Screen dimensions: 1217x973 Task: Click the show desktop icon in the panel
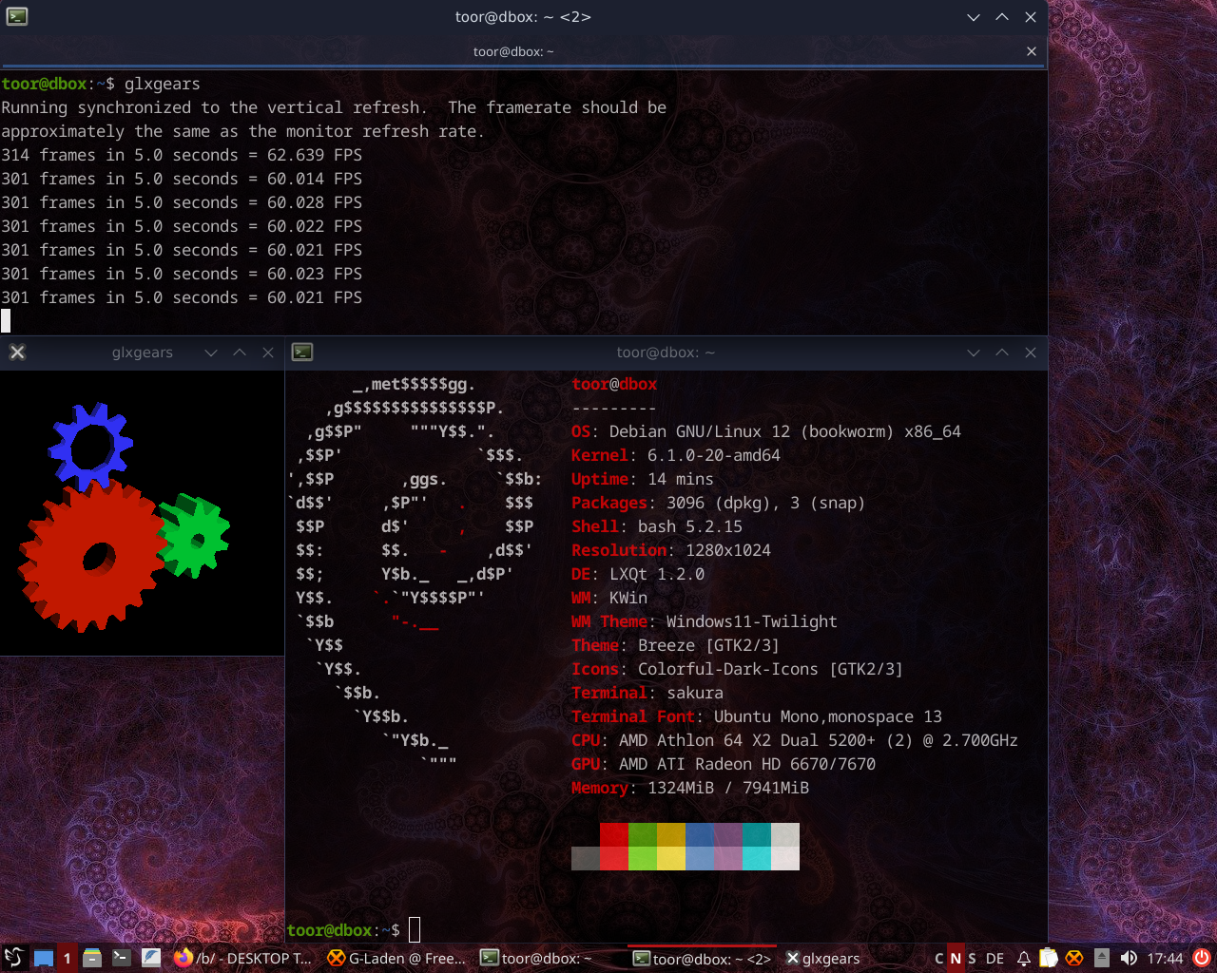(43, 958)
